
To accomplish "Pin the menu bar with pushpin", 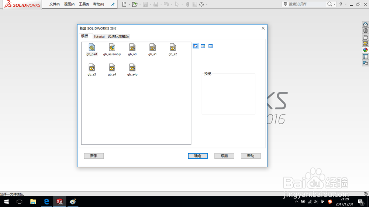I will pos(113,4).
